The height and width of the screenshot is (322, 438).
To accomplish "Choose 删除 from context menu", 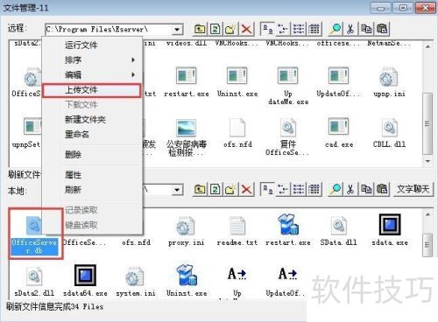I will point(93,155).
